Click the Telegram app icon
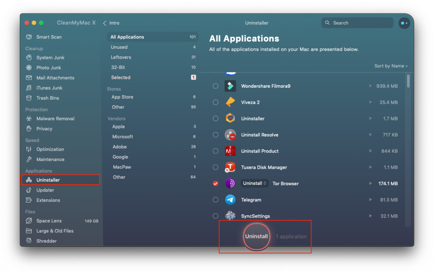This screenshot has width=434, height=273. (230, 200)
